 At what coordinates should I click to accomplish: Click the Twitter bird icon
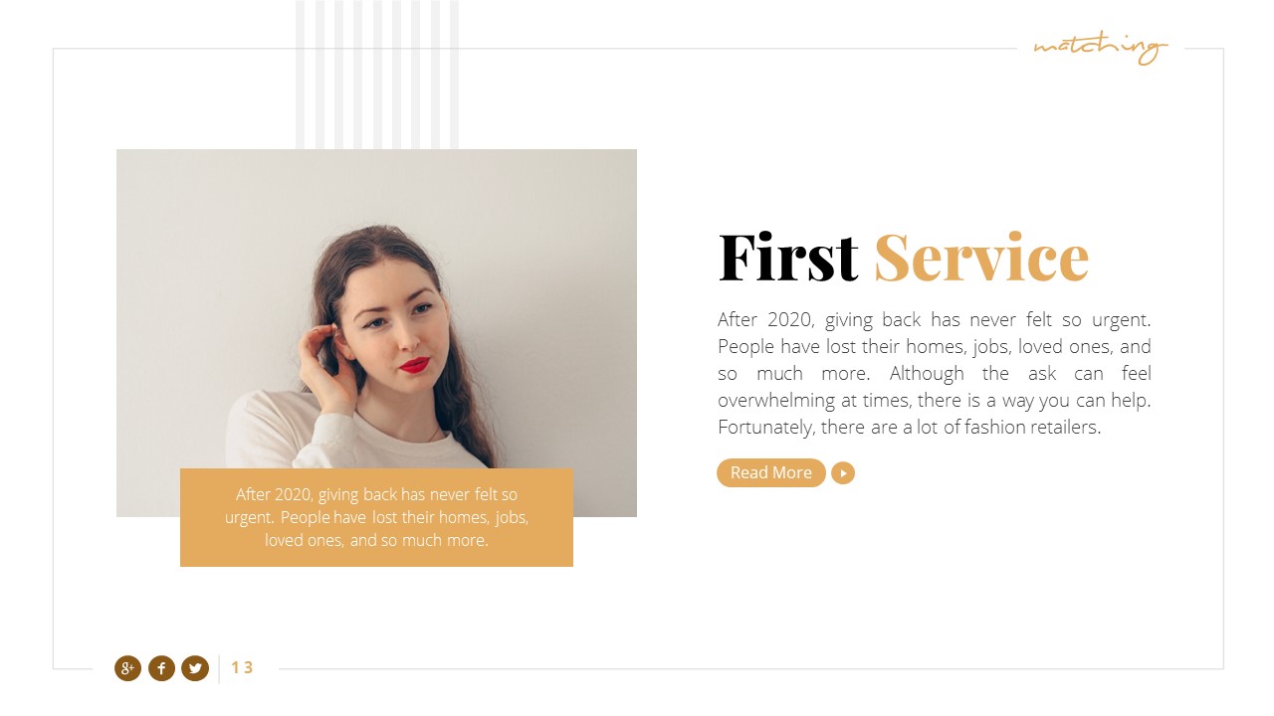coord(195,668)
